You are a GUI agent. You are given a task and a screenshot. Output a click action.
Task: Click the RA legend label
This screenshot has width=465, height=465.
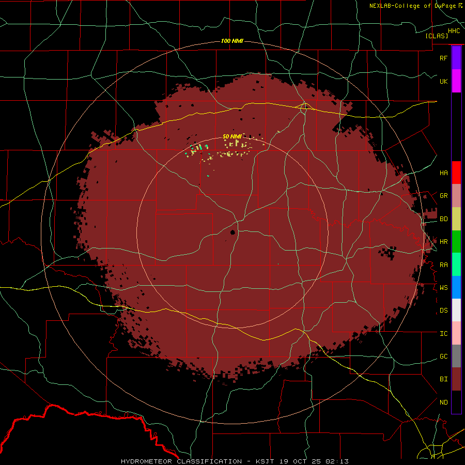pyautogui.click(x=443, y=265)
